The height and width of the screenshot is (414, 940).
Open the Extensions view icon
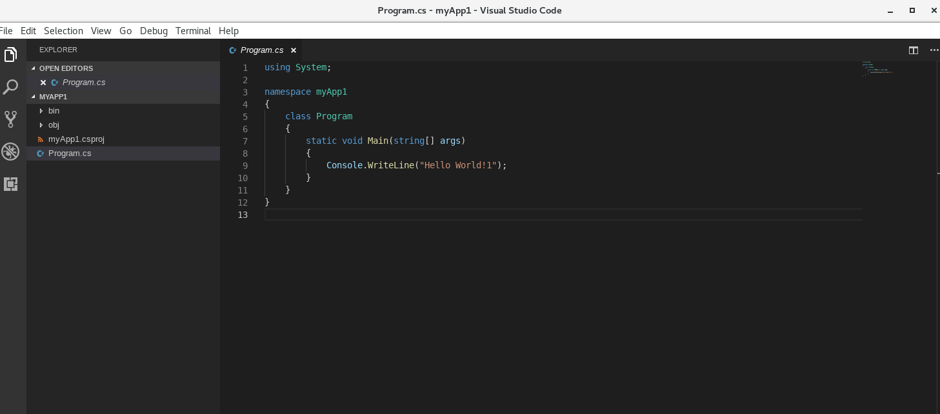[10, 184]
